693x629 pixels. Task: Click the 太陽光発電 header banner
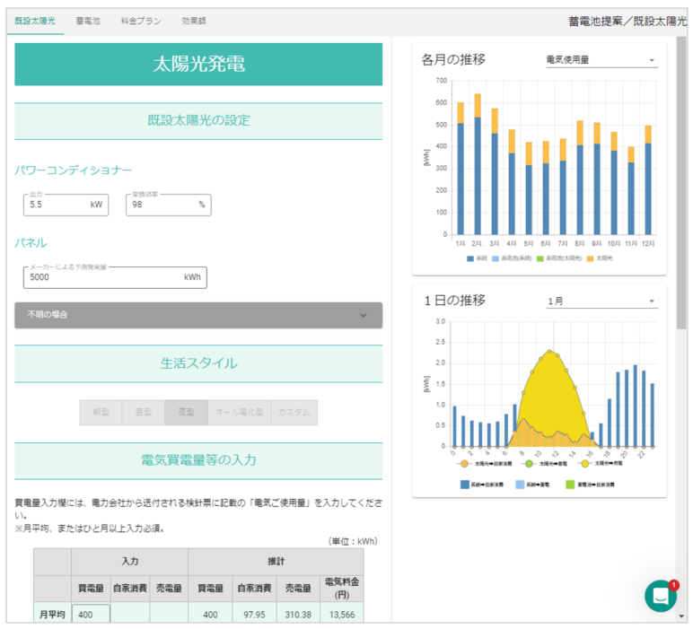pyautogui.click(x=198, y=64)
